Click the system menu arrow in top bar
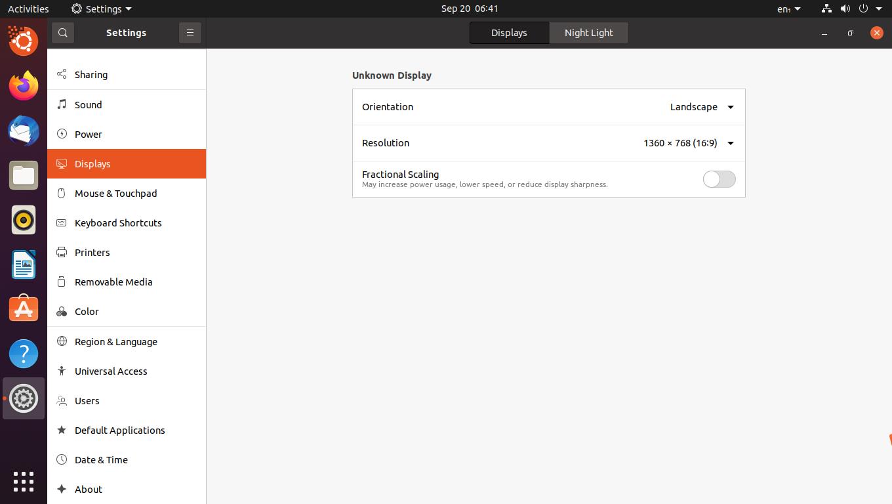The height and width of the screenshot is (504, 892). 879,9
